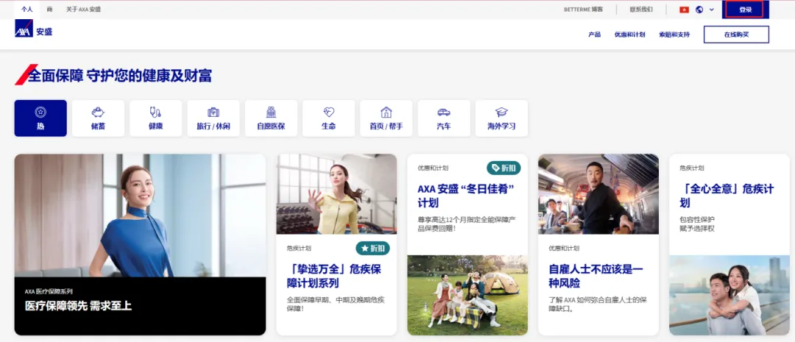Switch to the 商 tab

point(49,9)
